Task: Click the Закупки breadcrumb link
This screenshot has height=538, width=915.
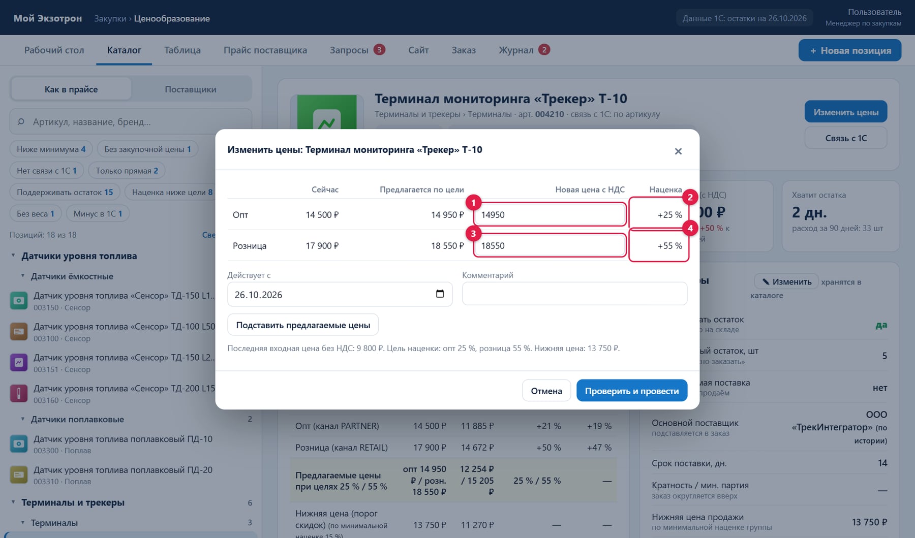Action: pos(110,18)
